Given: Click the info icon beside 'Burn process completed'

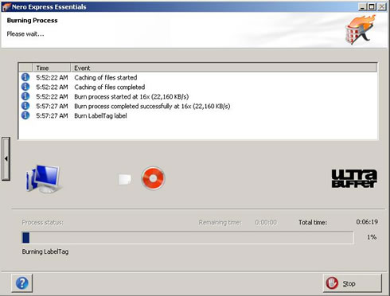Looking at the screenshot, I should [x=25, y=106].
